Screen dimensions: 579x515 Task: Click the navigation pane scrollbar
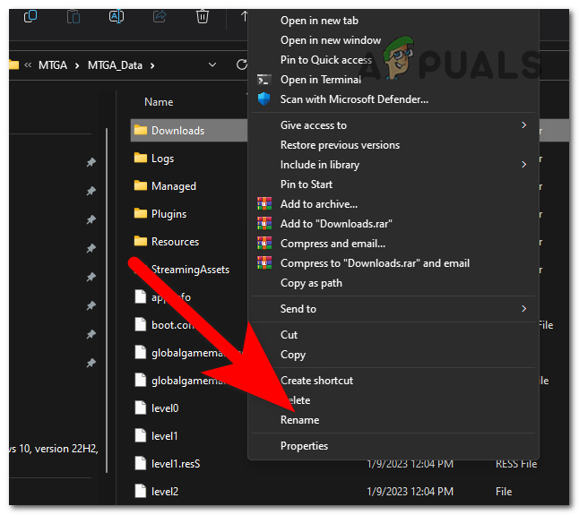(107, 300)
